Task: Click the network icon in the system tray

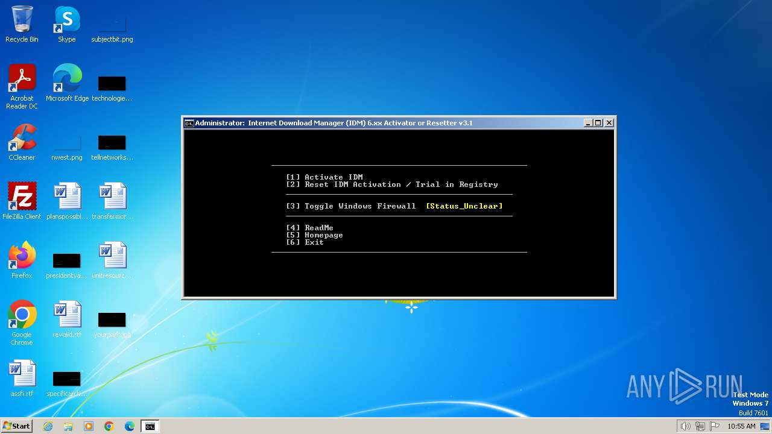Action: pyautogui.click(x=700, y=426)
